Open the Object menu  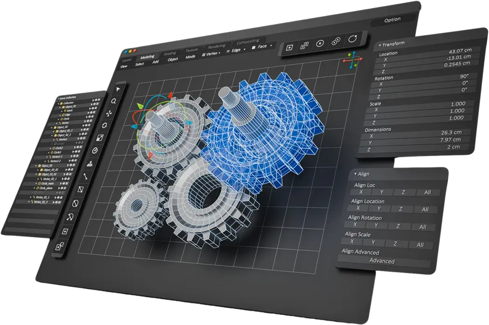[173, 59]
